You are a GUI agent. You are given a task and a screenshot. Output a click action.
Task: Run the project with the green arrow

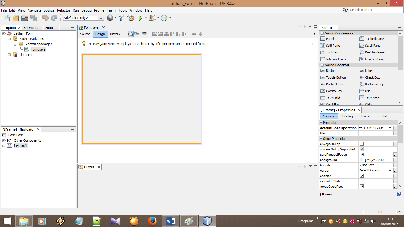point(140,18)
